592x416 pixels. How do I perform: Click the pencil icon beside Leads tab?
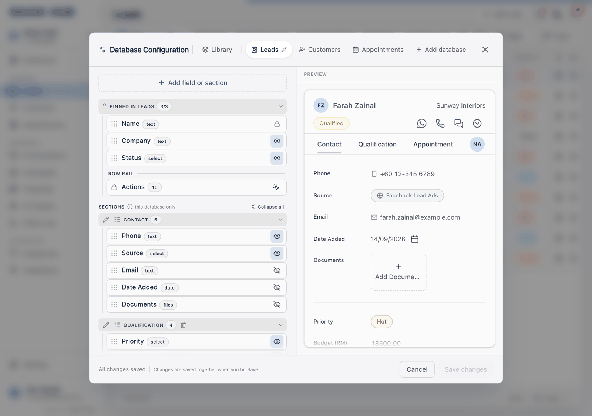(284, 50)
